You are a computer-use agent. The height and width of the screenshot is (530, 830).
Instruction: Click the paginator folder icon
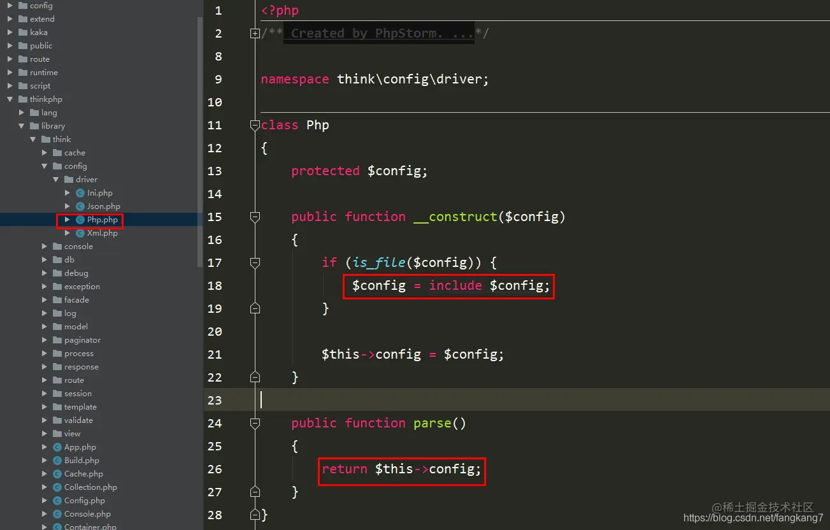(x=57, y=340)
